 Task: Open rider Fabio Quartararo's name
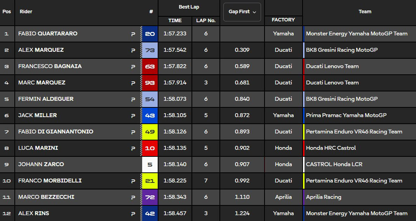[x=48, y=34]
